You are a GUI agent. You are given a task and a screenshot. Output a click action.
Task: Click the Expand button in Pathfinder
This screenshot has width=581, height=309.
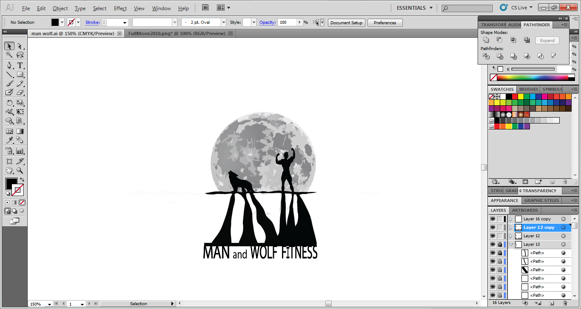click(x=547, y=40)
